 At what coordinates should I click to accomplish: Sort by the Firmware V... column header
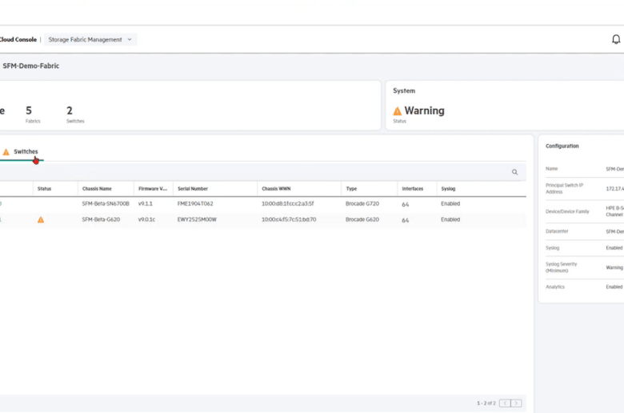point(153,189)
